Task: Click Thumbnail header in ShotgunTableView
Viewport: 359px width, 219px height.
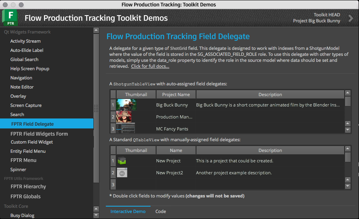Action: click(x=136, y=95)
